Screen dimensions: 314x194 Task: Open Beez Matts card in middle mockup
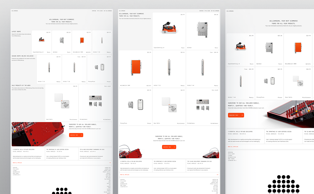tap(169, 107)
